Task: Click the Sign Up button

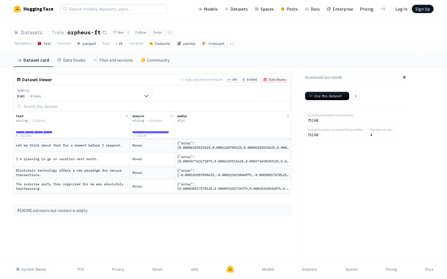Action: tap(422, 9)
